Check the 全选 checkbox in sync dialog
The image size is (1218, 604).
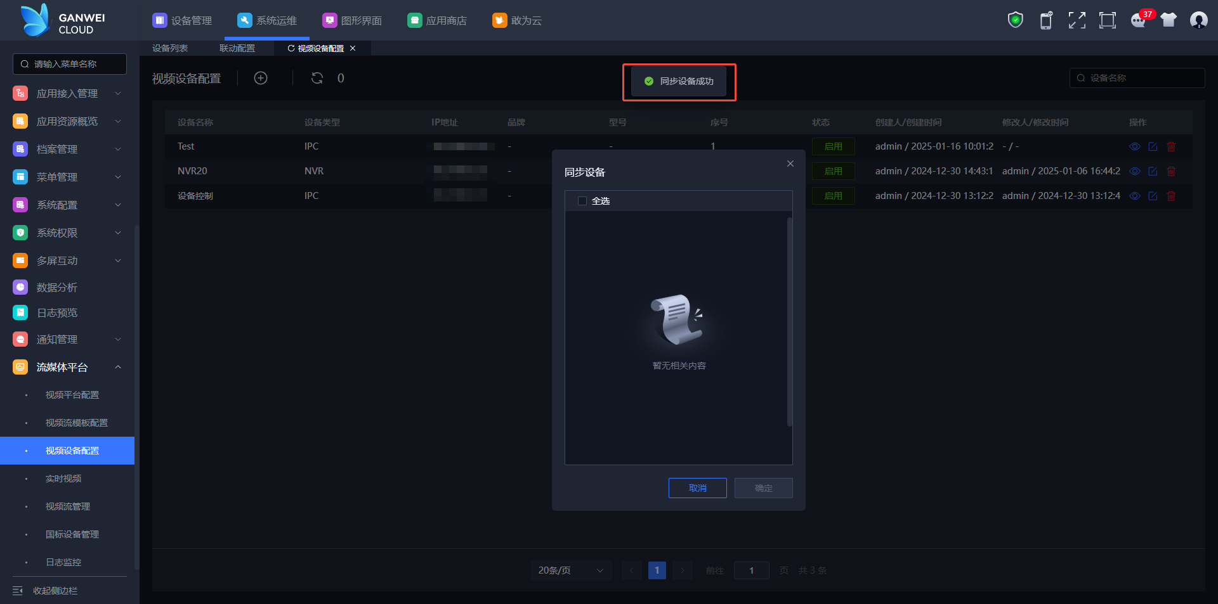tap(582, 201)
